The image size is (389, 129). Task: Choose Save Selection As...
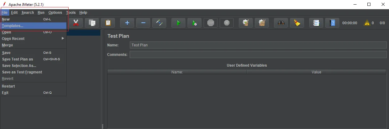point(33,65)
